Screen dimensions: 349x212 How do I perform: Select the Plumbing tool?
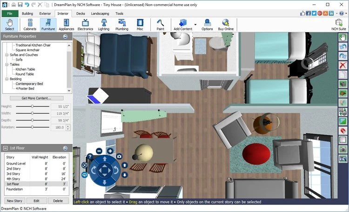pyautogui.click(x=122, y=25)
